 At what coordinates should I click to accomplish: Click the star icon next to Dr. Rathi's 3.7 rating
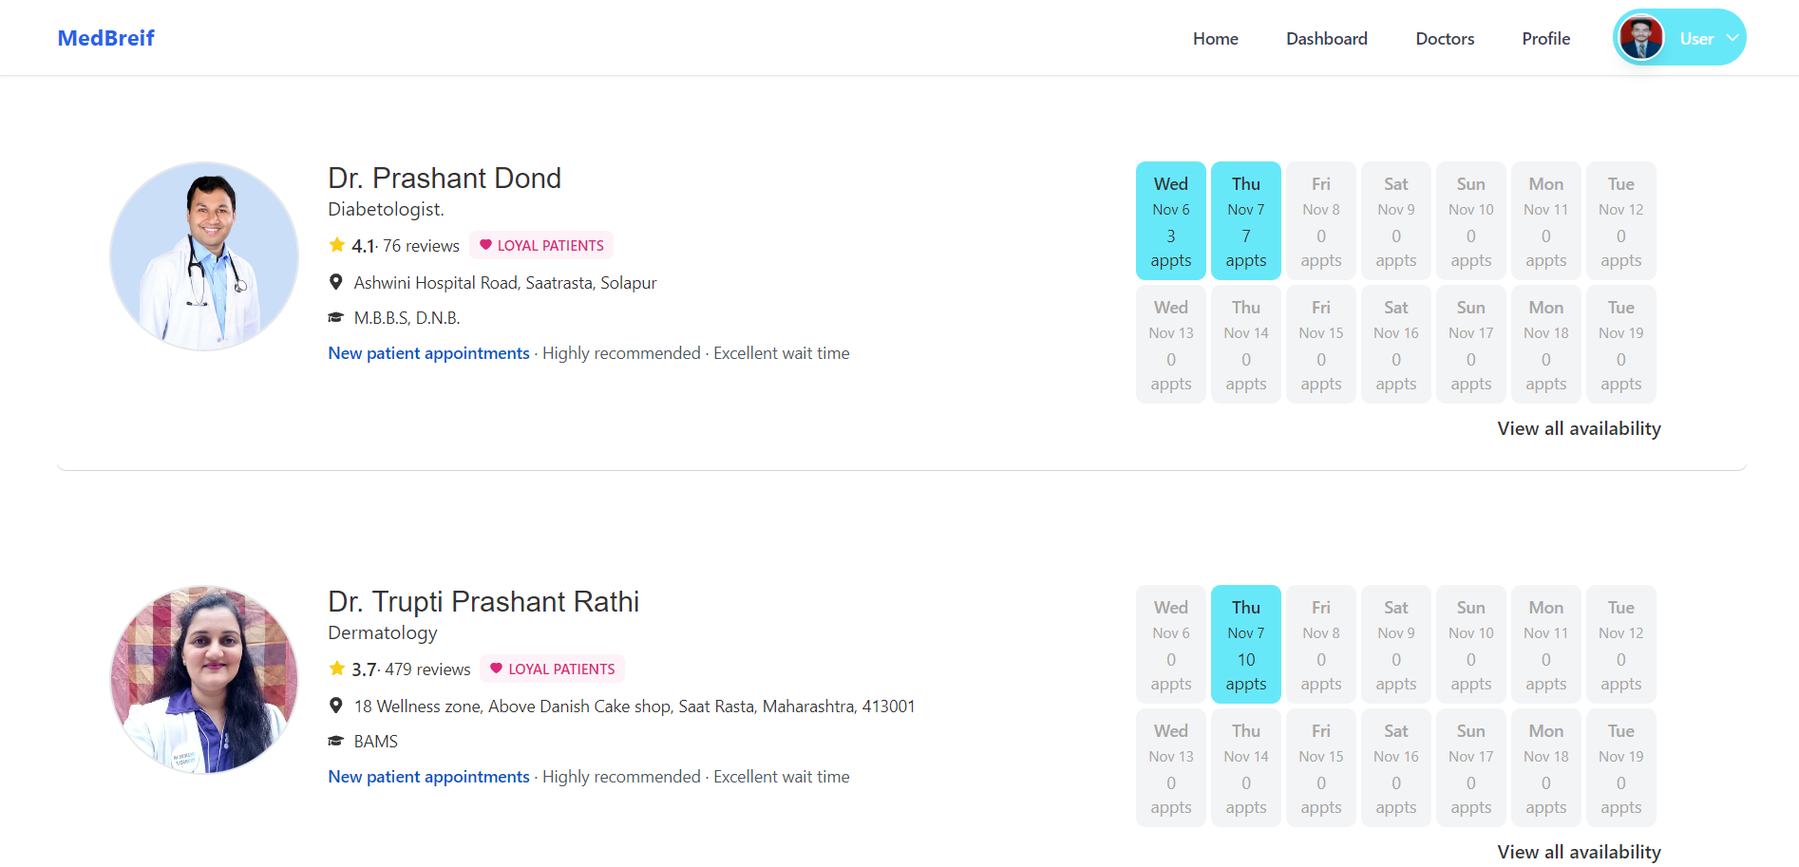coord(338,668)
